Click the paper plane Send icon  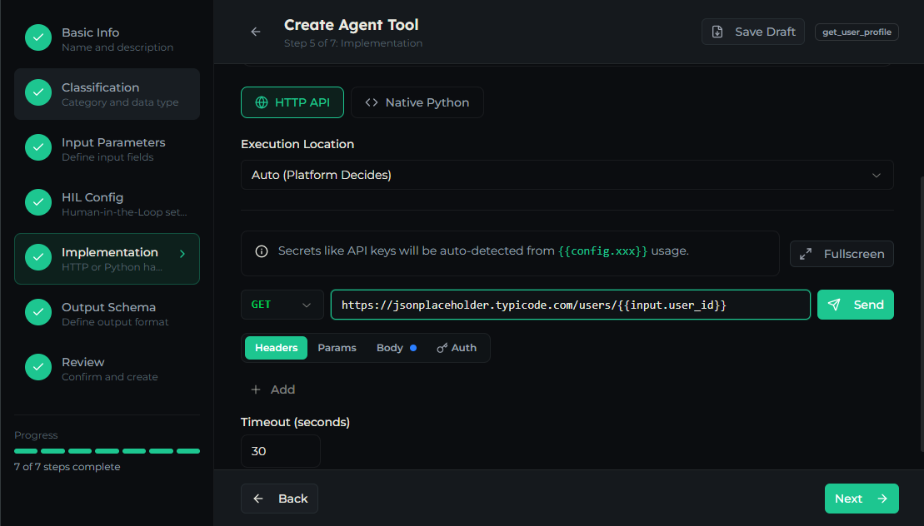tap(834, 304)
